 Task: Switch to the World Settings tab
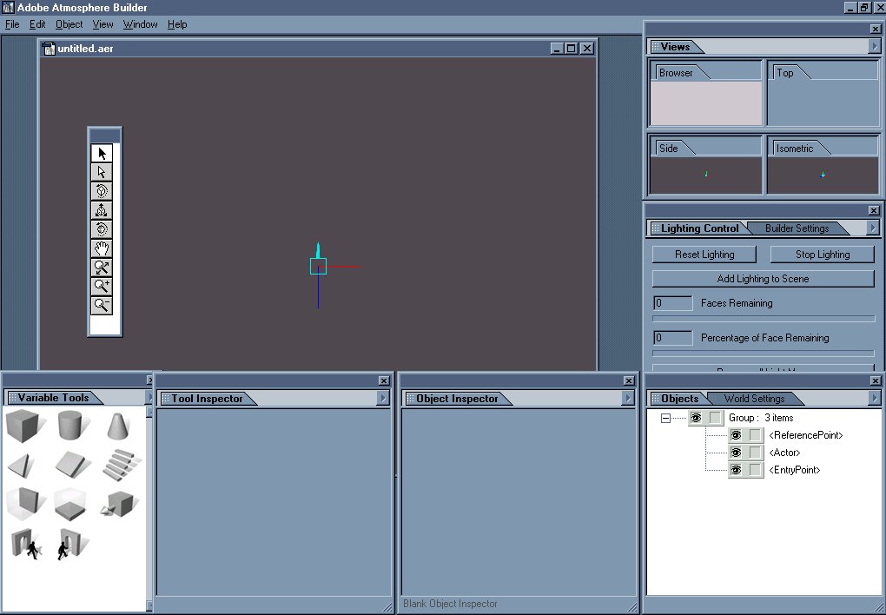754,399
